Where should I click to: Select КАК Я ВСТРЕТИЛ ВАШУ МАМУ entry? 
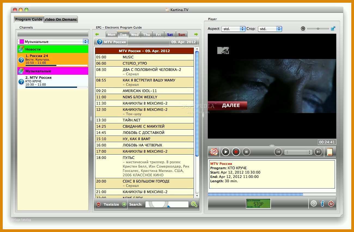coord(144,82)
